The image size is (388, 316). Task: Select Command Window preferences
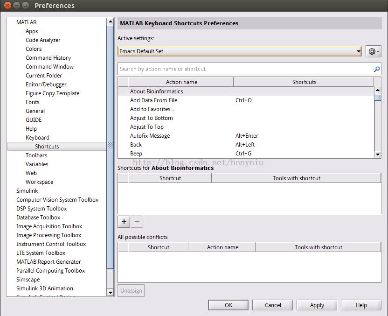tap(50, 67)
